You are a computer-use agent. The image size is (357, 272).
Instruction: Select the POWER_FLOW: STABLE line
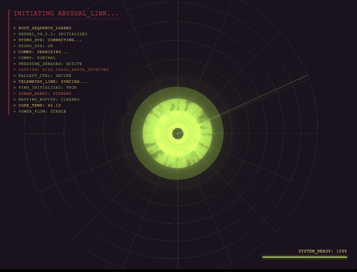pyautogui.click(x=40, y=111)
